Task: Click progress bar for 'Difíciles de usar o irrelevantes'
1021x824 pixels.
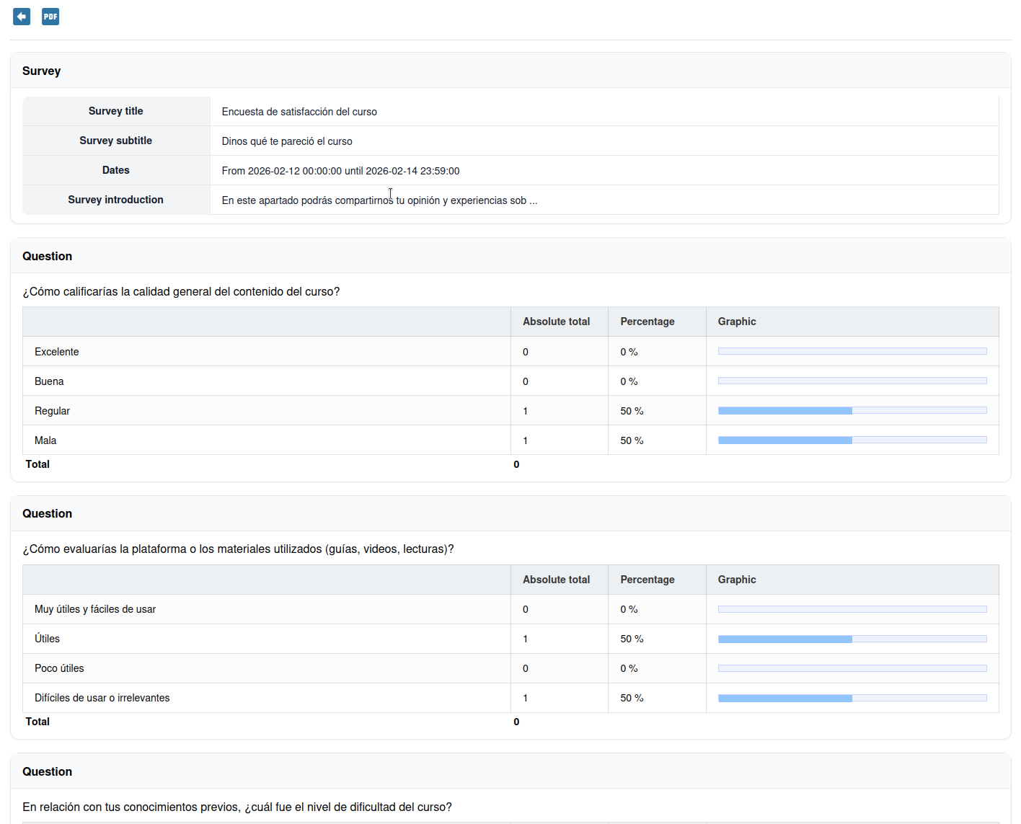Action: tap(852, 698)
